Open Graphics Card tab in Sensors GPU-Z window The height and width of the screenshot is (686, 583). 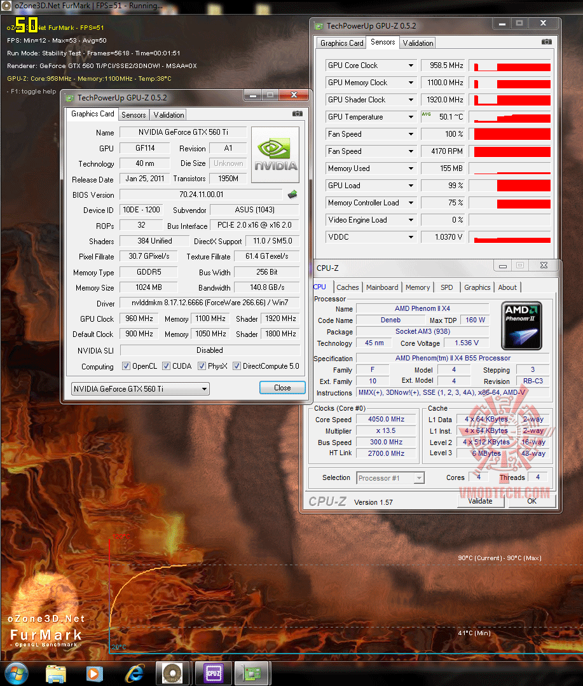coord(341,43)
